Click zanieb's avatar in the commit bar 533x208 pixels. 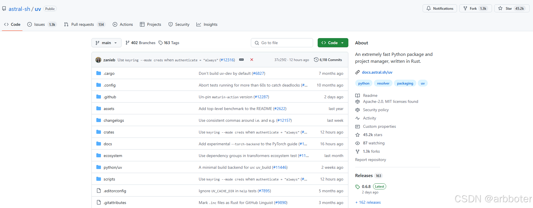pyautogui.click(x=98, y=60)
